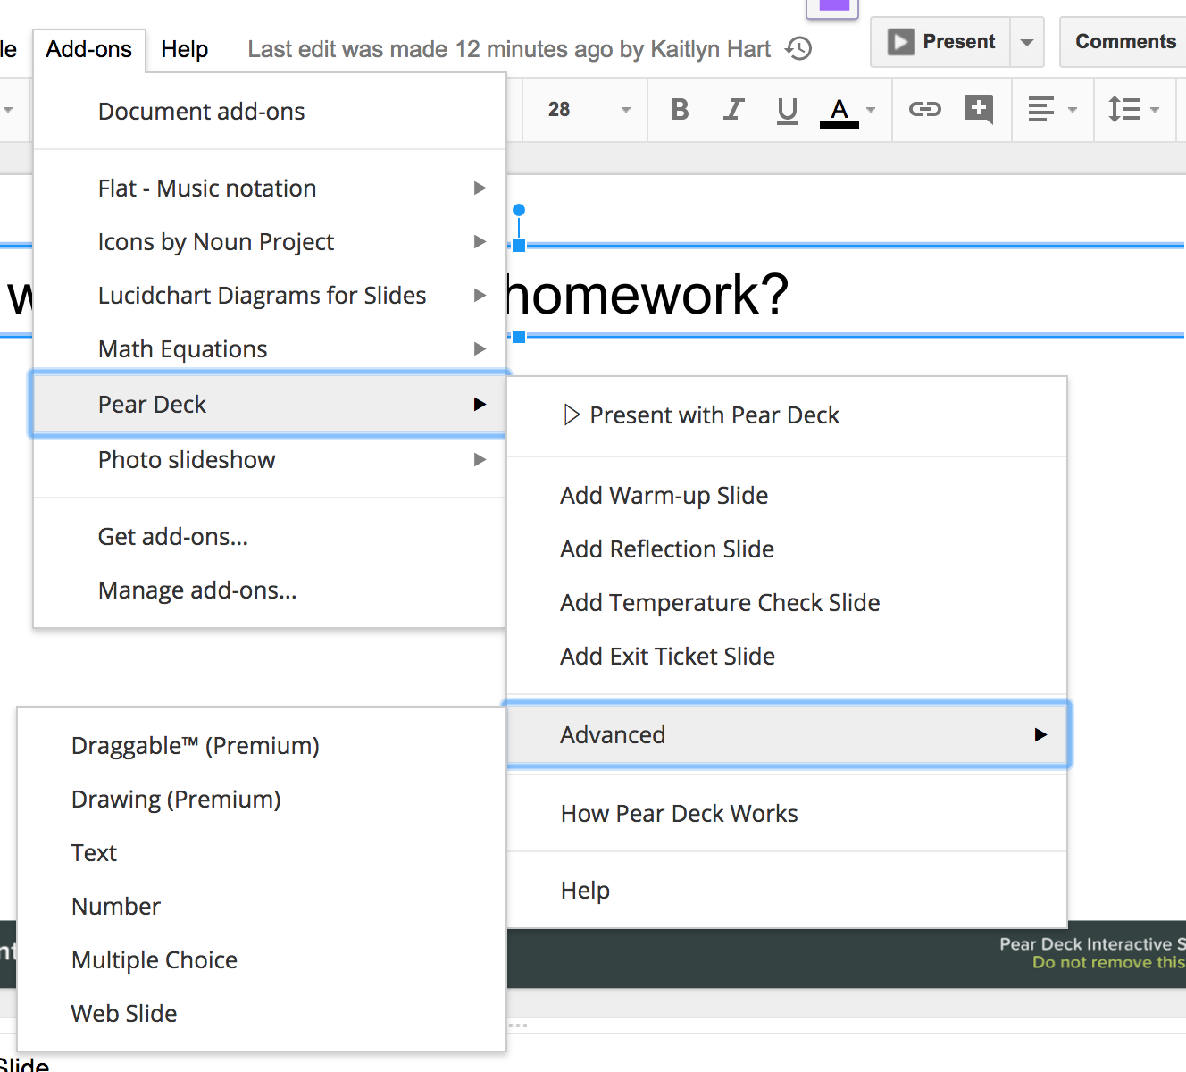Choose Add Reflection Slide
The height and width of the screenshot is (1072, 1186).
pos(787,549)
